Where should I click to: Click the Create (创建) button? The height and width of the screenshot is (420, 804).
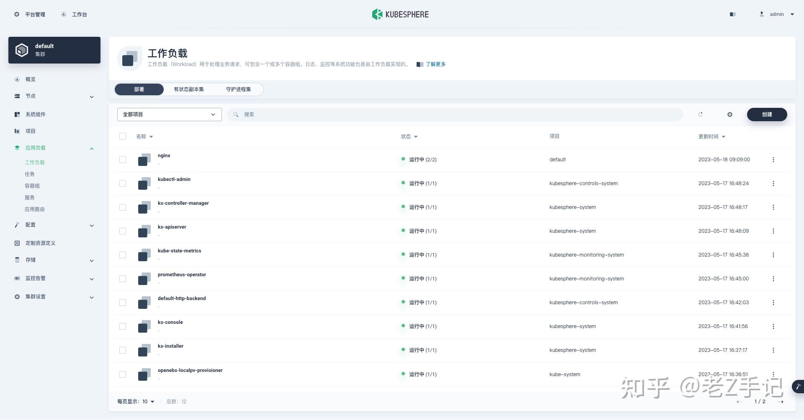pos(767,115)
